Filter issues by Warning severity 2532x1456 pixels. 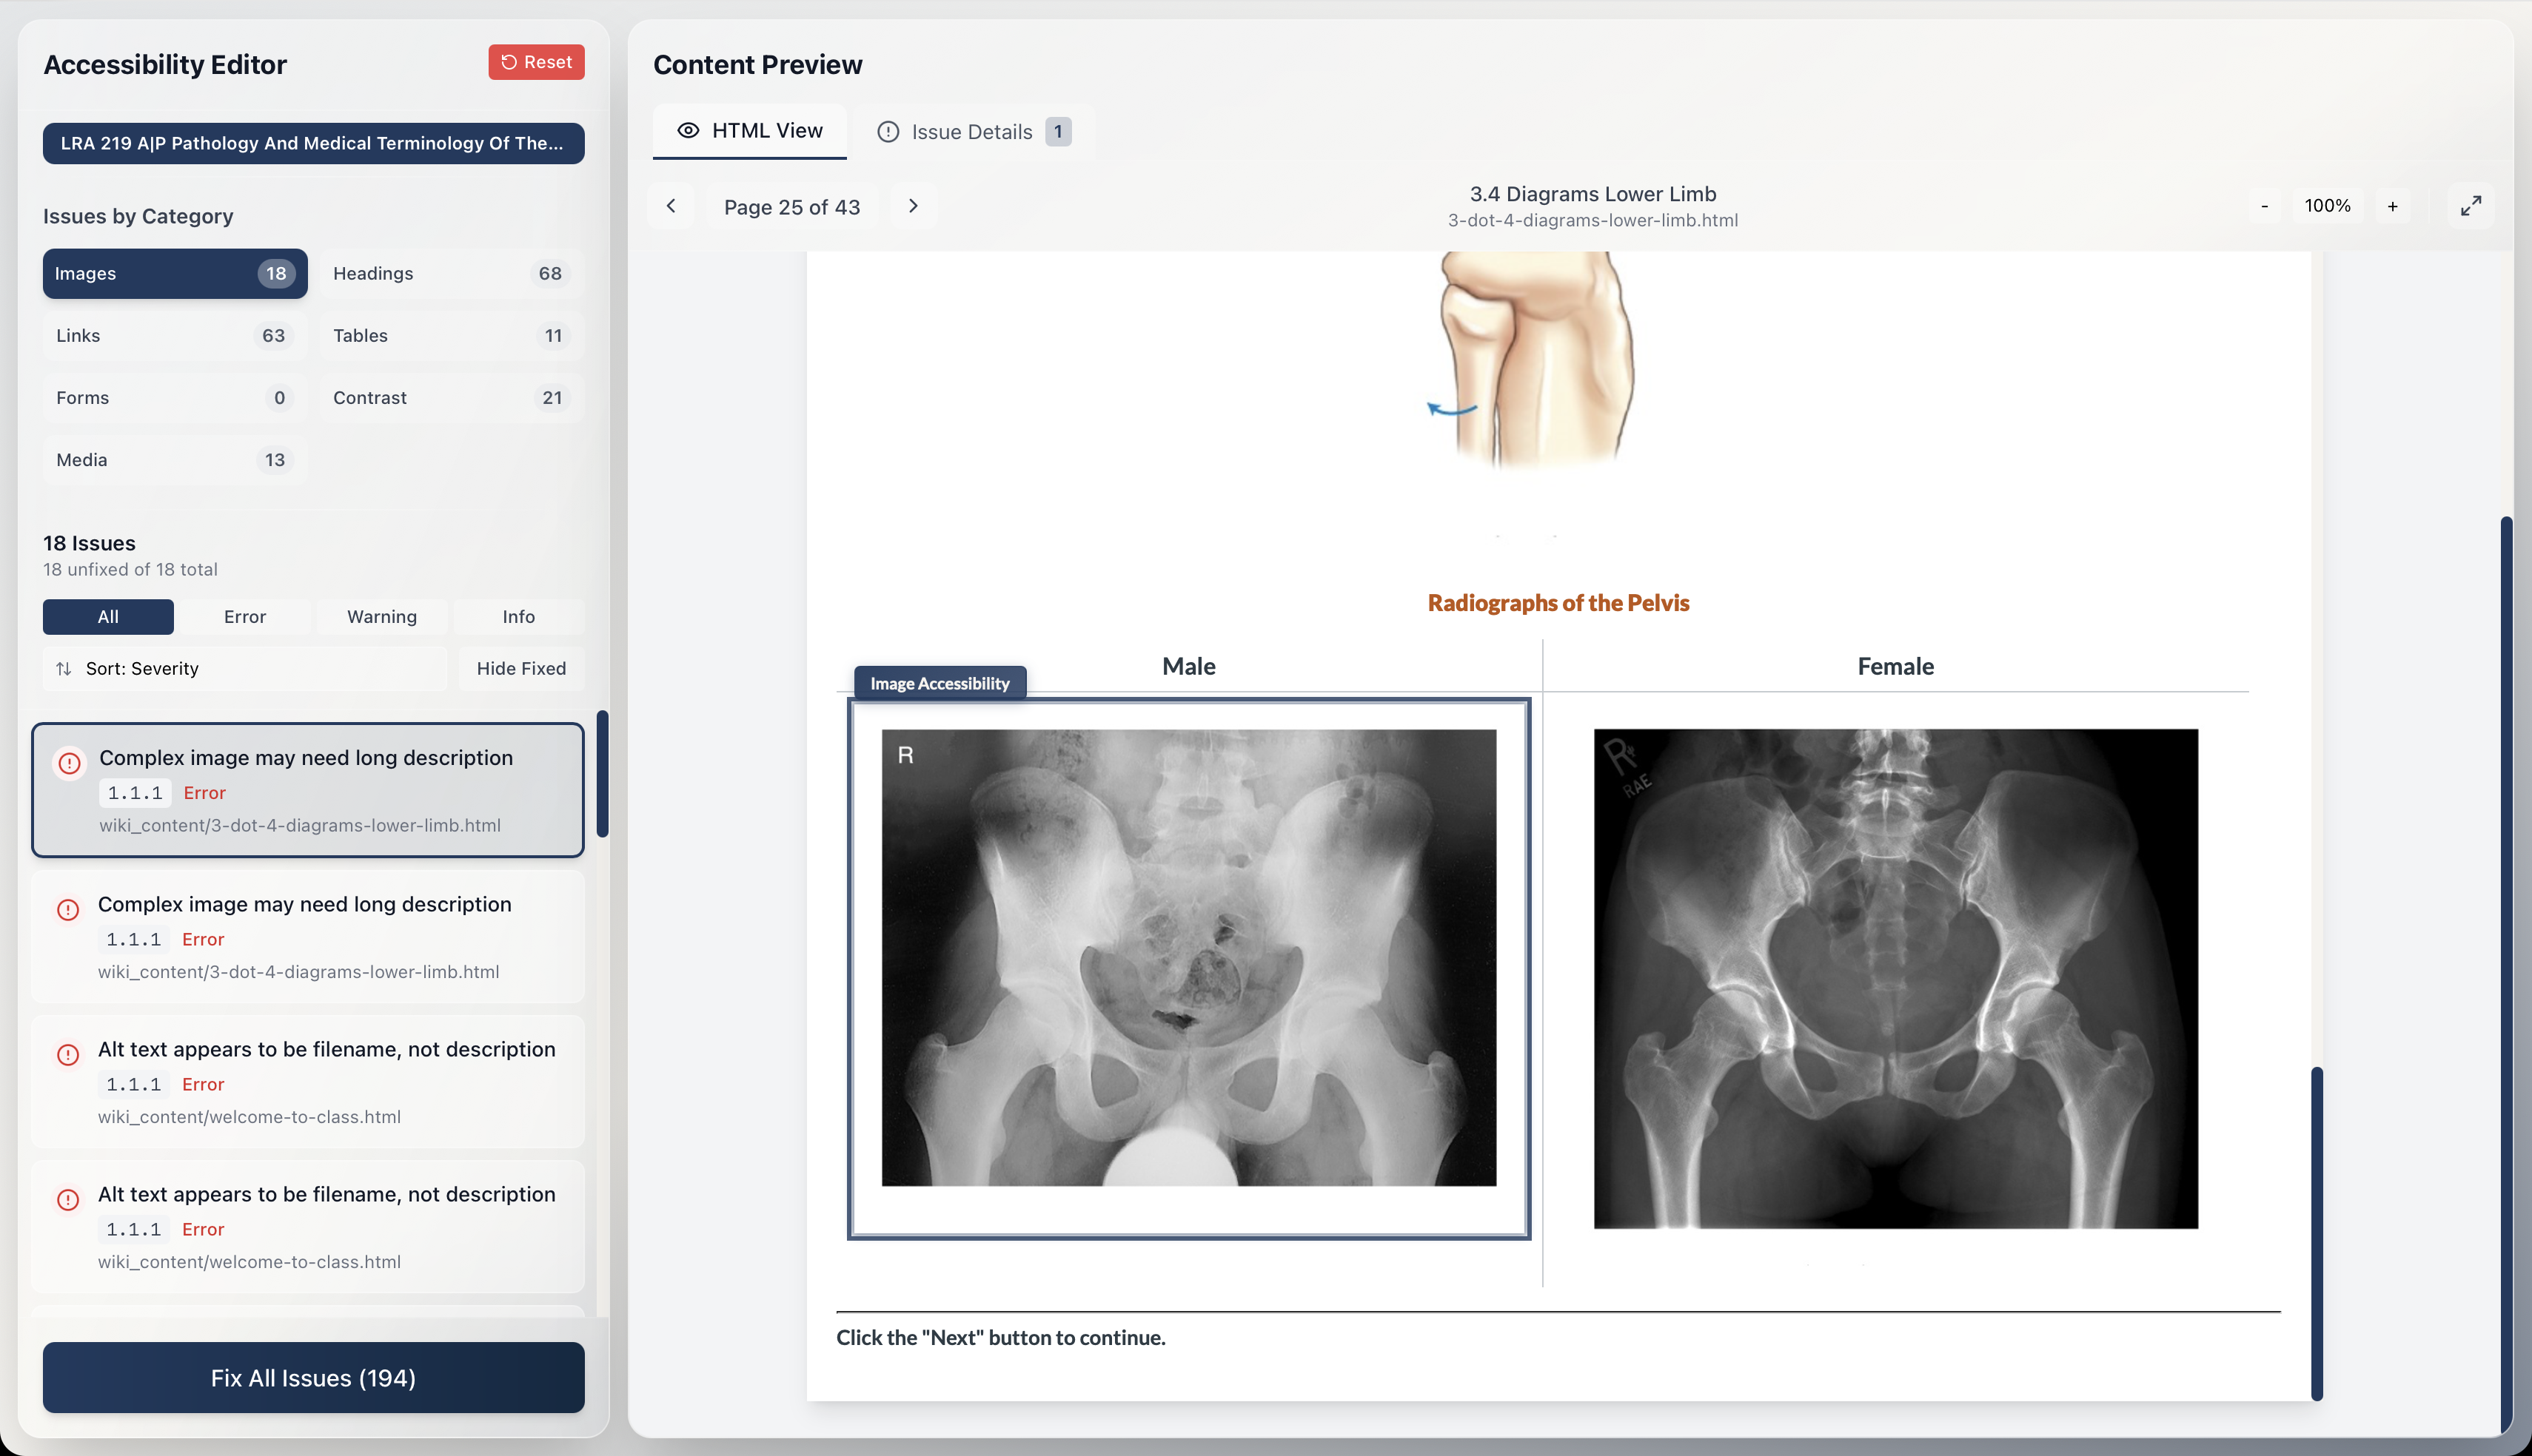point(381,617)
